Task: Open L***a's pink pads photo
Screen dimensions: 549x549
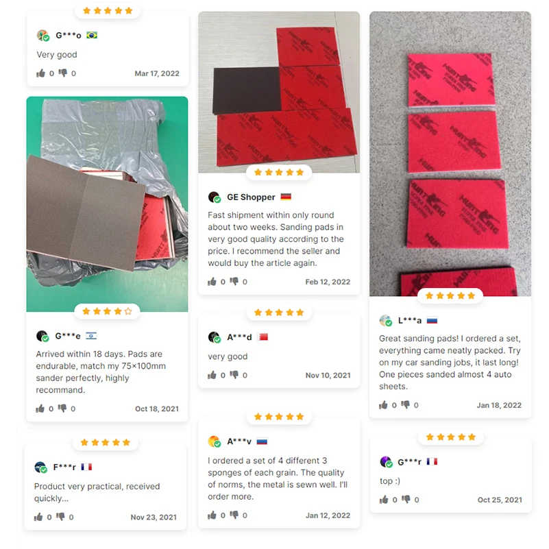Action: point(450,154)
